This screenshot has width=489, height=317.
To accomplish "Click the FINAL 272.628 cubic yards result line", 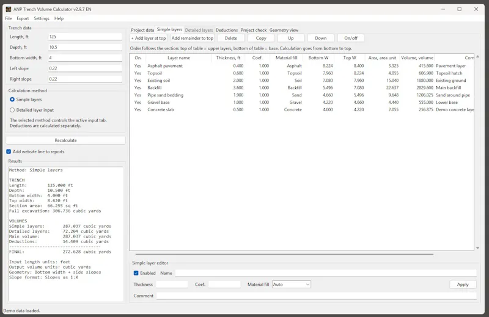I will (60, 252).
